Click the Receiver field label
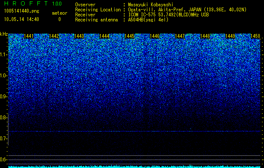 [85, 15]
